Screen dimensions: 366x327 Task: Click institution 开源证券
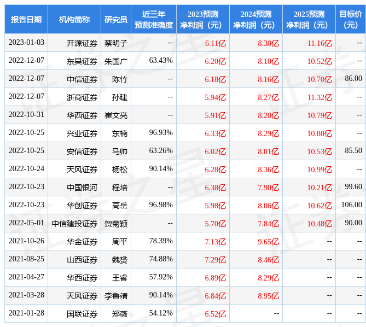click(x=82, y=43)
